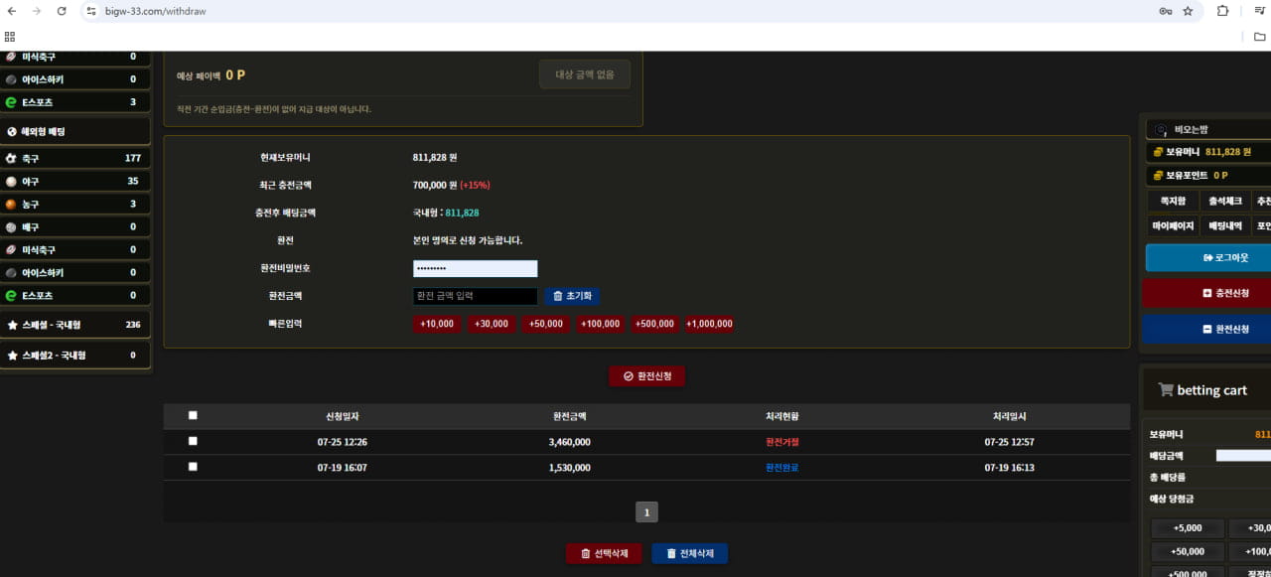The width and height of the screenshot is (1271, 577).
Task: Add +5,000 in the betting cart
Action: 1187,528
